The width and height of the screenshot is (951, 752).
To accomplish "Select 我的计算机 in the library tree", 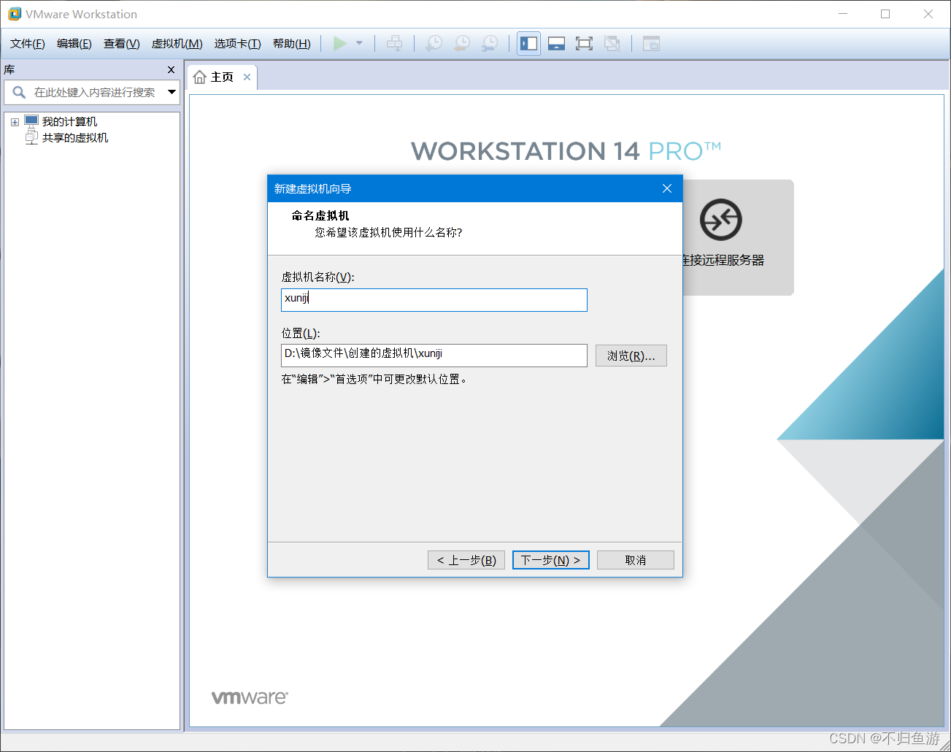I will click(69, 122).
